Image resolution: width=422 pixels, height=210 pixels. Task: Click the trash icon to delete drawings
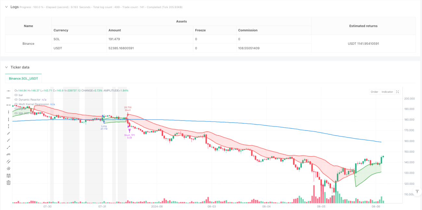click(x=9, y=182)
